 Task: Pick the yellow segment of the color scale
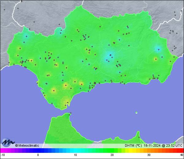point(131,150)
